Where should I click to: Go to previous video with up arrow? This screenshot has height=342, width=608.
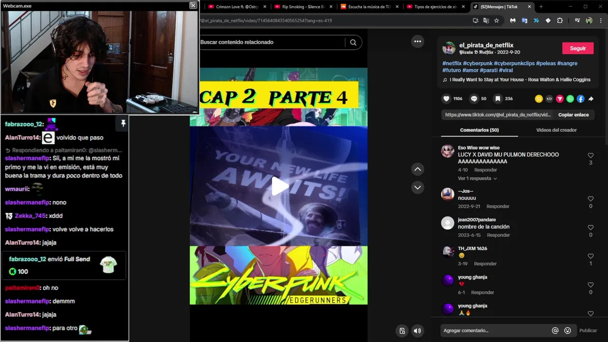pos(418,169)
